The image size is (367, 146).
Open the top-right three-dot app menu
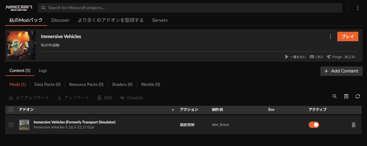pyautogui.click(x=358, y=8)
